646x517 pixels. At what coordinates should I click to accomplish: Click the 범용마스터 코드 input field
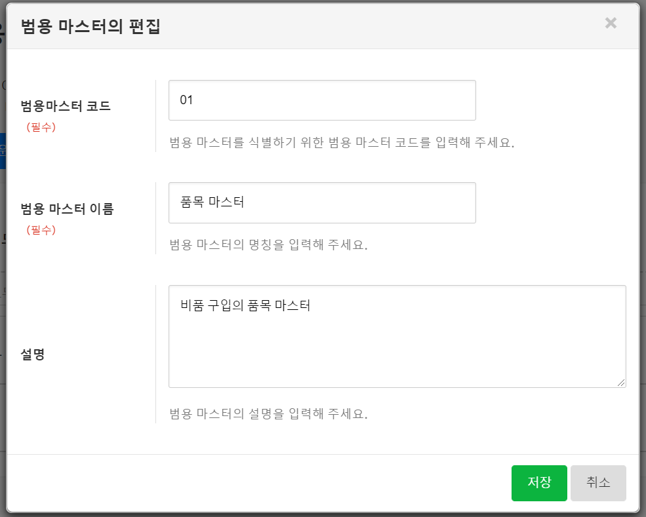coord(321,100)
